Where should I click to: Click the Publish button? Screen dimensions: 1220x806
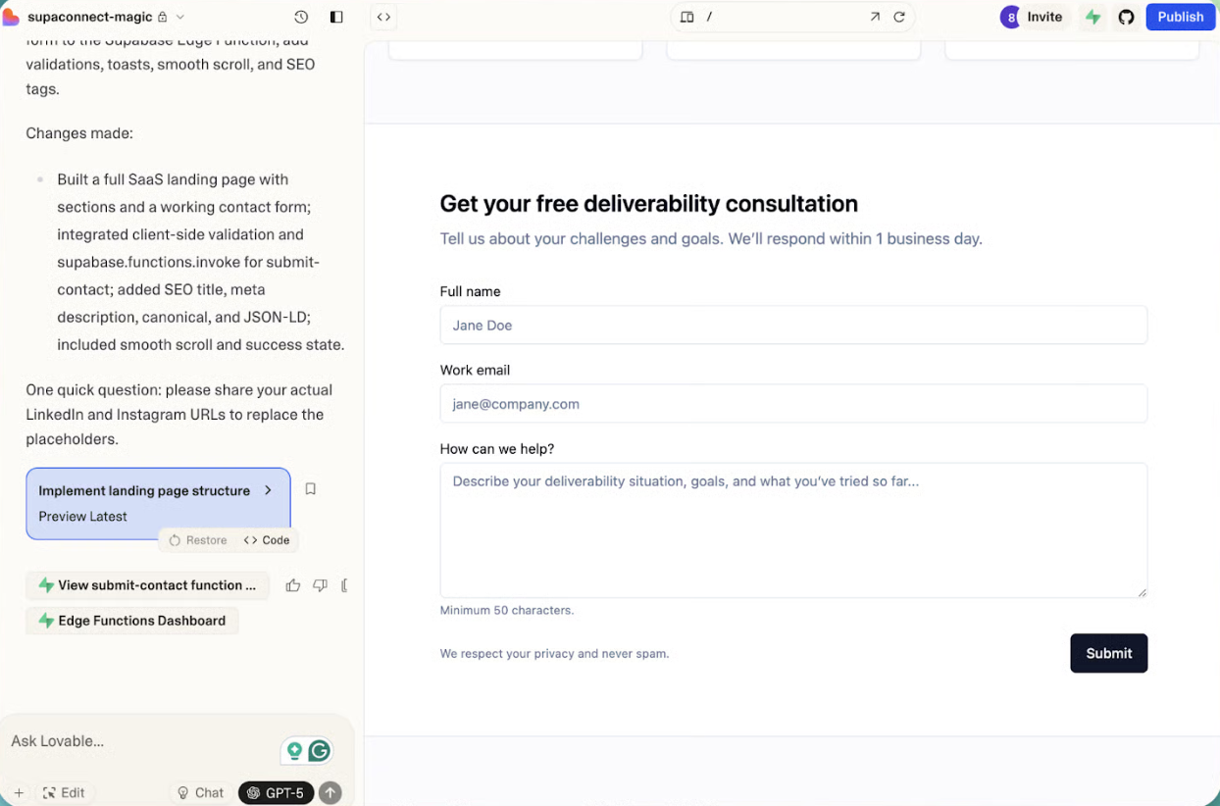[1180, 17]
